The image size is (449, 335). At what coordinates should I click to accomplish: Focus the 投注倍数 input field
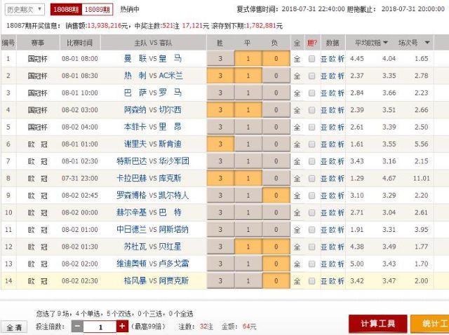(x=100, y=327)
